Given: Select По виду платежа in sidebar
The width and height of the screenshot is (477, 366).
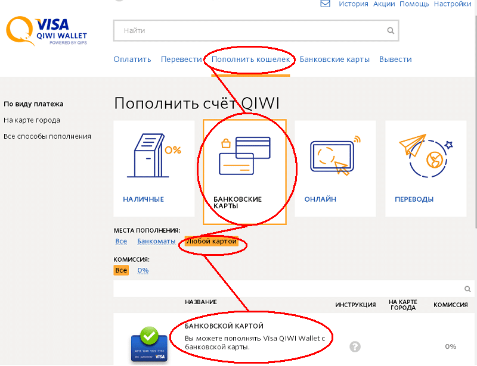Looking at the screenshot, I should coord(33,104).
